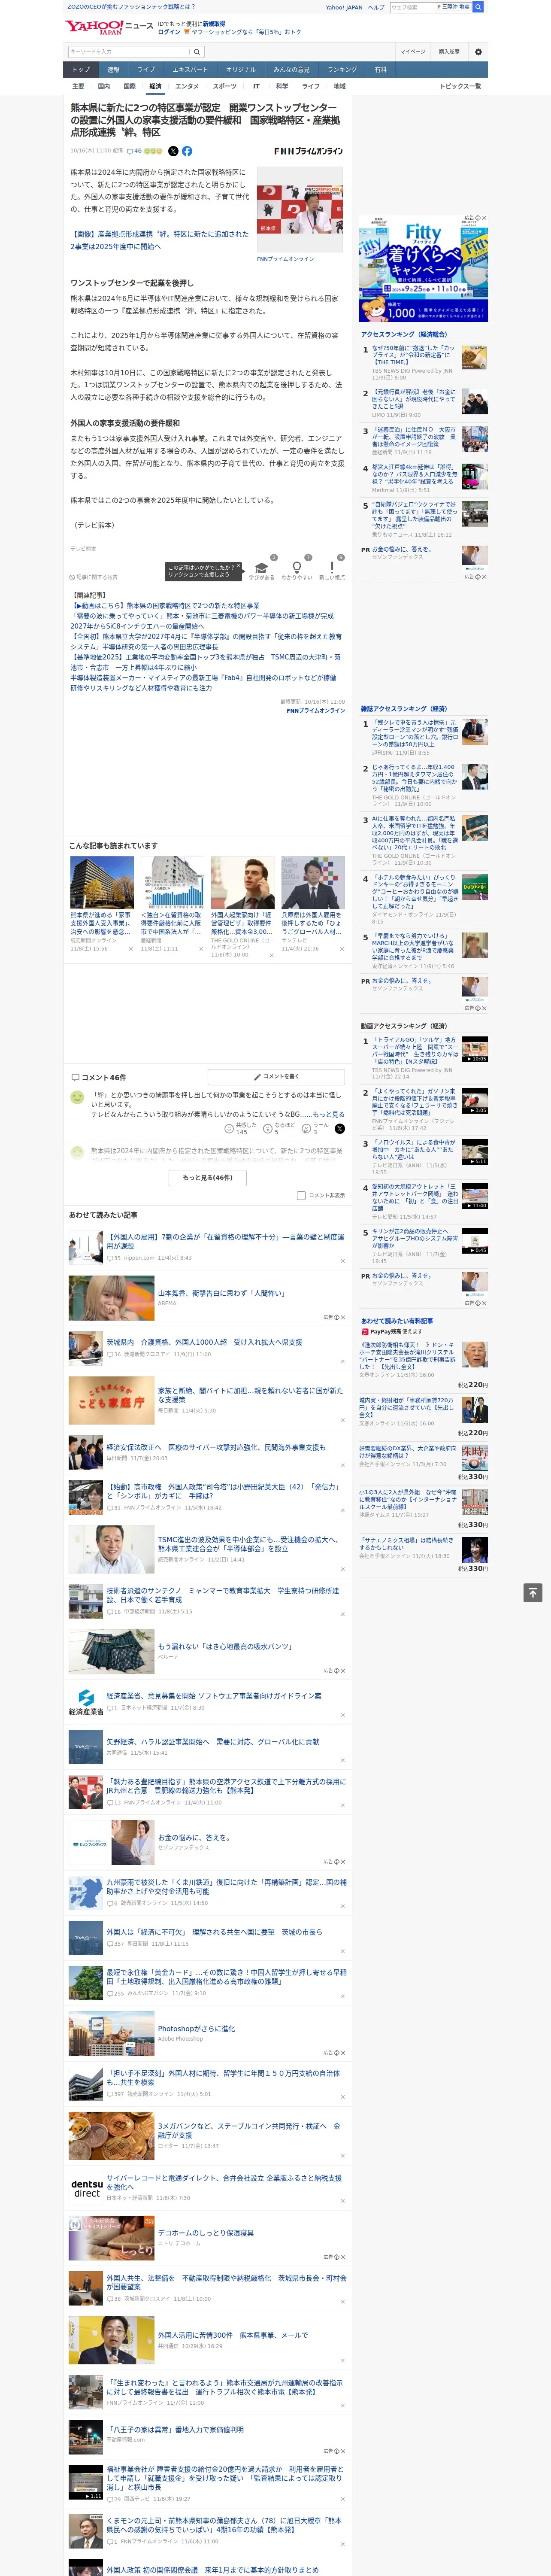Click the ログイン link
This screenshot has width=551, height=2576.
[x=169, y=32]
